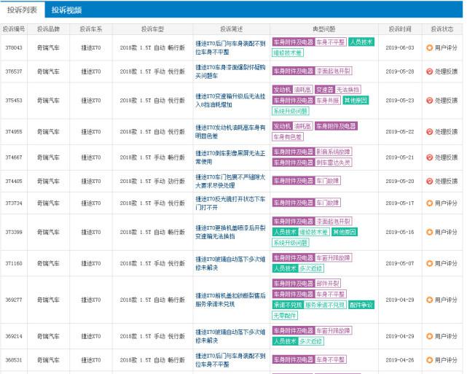Click the 服务承诺不兑现 tag
Viewport: 467px width, 374px height.
(x=325, y=305)
